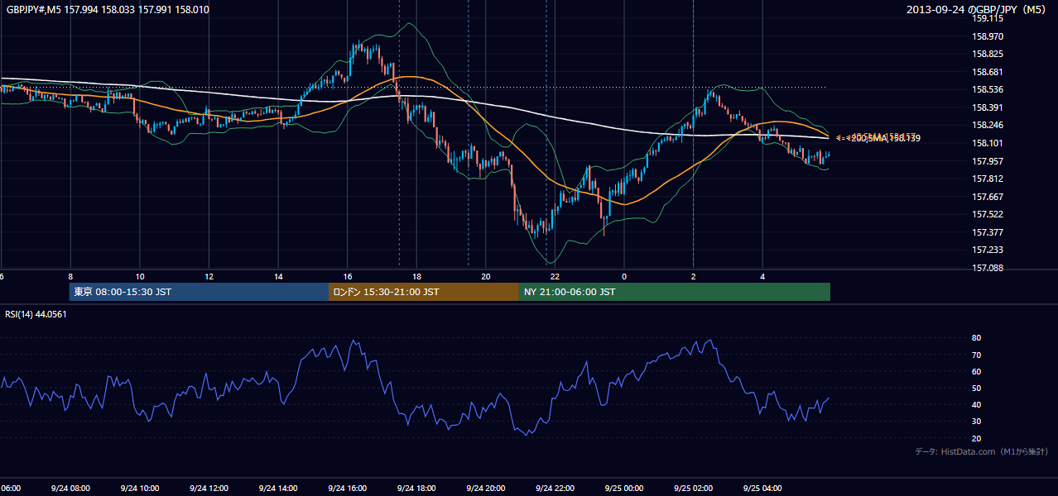Viewport: 1058px width, 496px height.
Task: Click RSI axis level 40
Action: pos(976,404)
